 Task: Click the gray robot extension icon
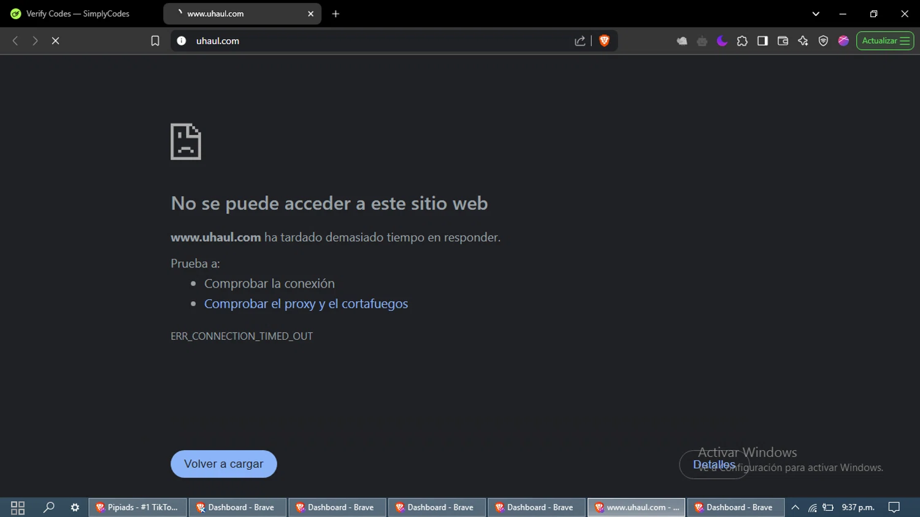[x=702, y=40]
